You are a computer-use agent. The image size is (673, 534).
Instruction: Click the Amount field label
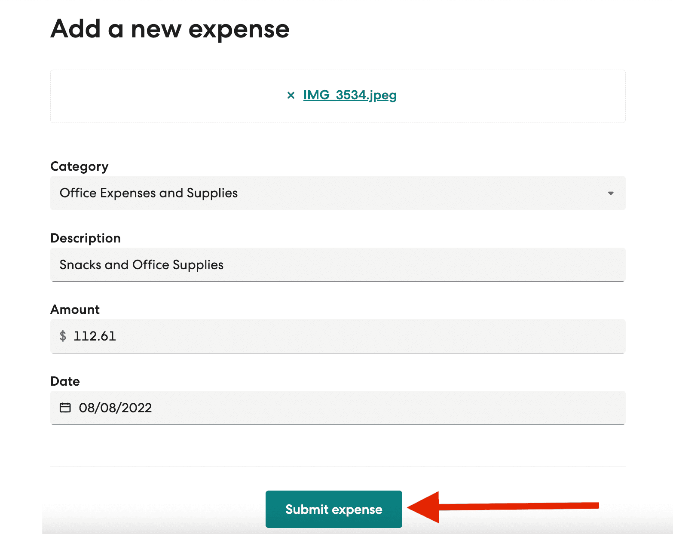point(75,310)
